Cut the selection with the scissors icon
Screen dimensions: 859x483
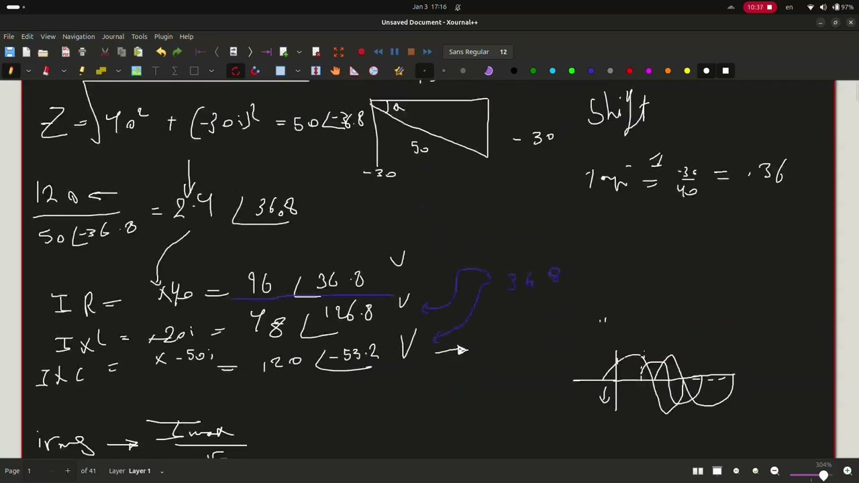coord(105,52)
